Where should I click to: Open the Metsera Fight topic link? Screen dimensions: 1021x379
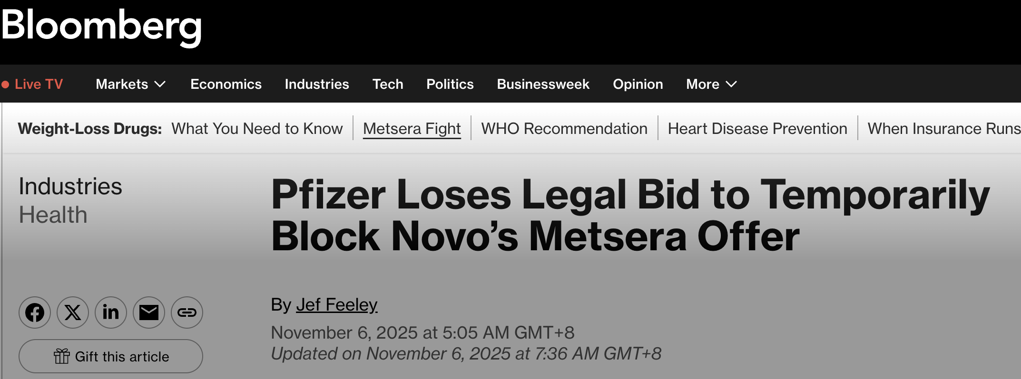coord(412,129)
